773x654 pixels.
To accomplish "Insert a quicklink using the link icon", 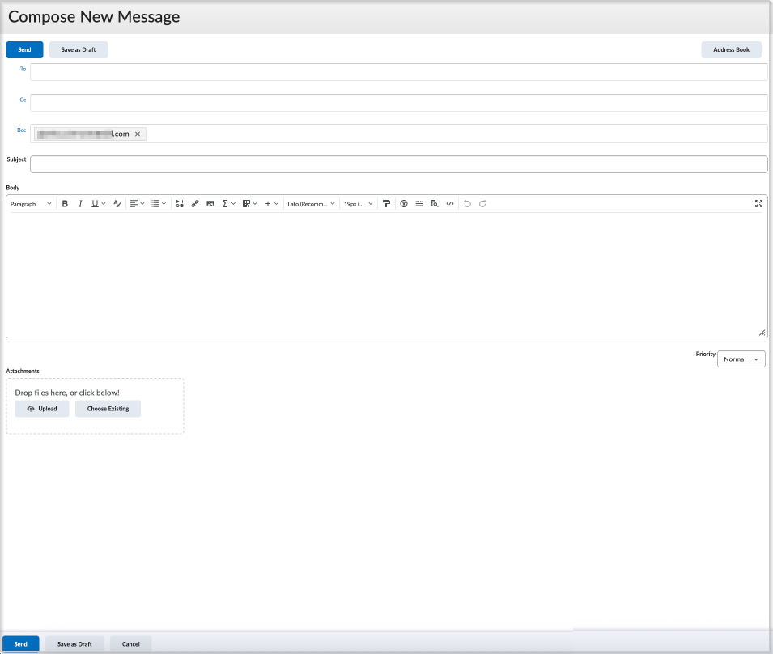I will (194, 203).
